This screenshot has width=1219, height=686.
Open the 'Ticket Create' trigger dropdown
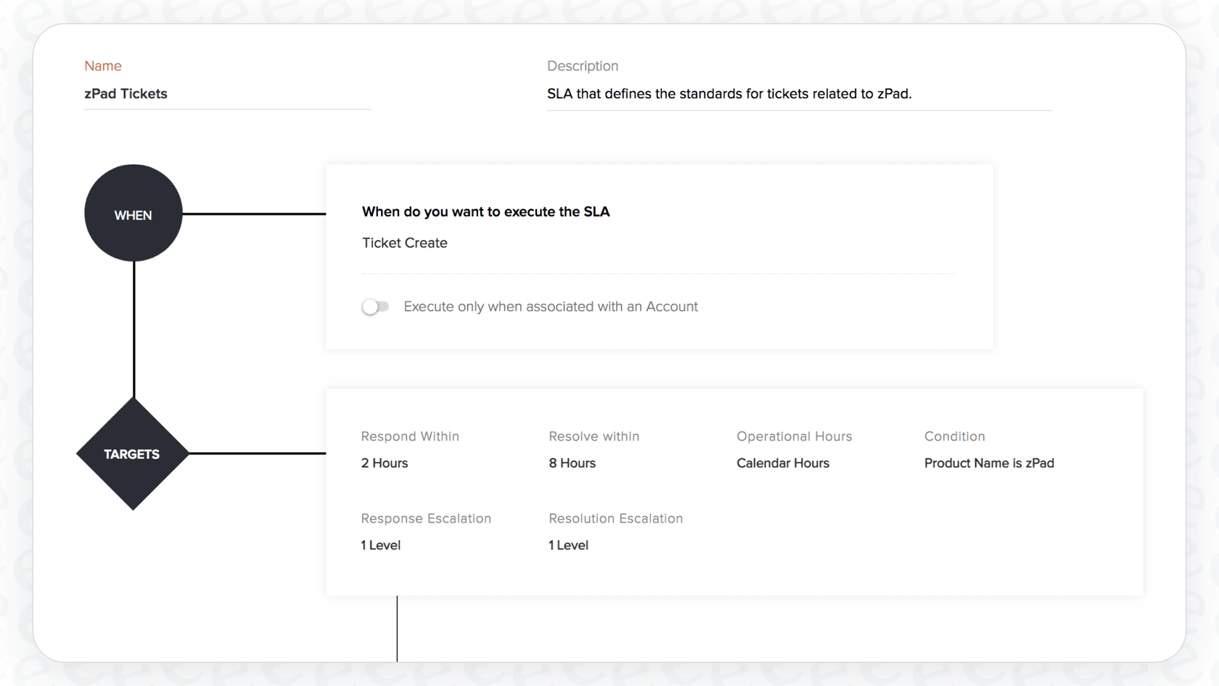pos(405,242)
